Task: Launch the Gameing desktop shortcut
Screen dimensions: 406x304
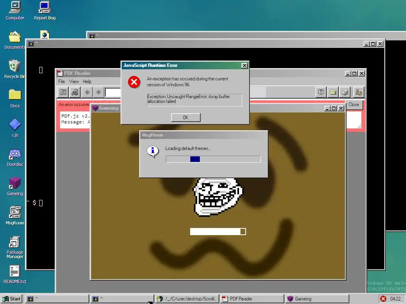Action: coord(15,186)
